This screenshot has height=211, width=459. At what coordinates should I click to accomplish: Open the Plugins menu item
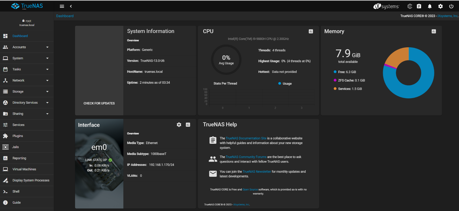point(27,136)
